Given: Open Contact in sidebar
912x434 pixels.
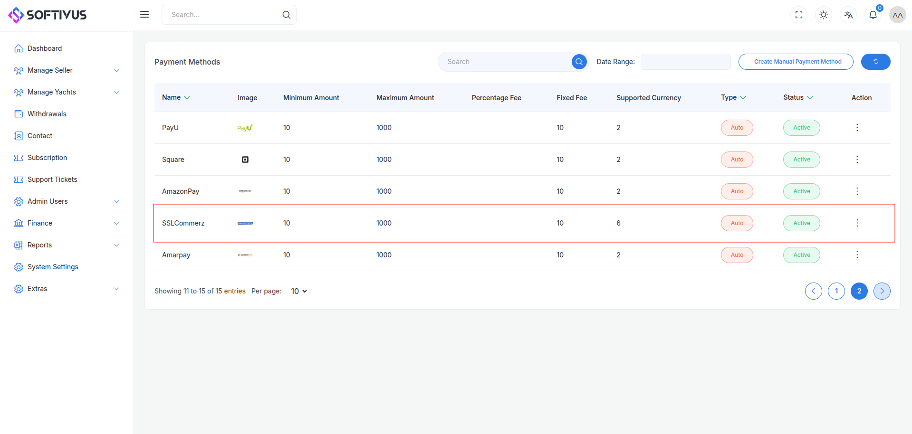Looking at the screenshot, I should [40, 136].
